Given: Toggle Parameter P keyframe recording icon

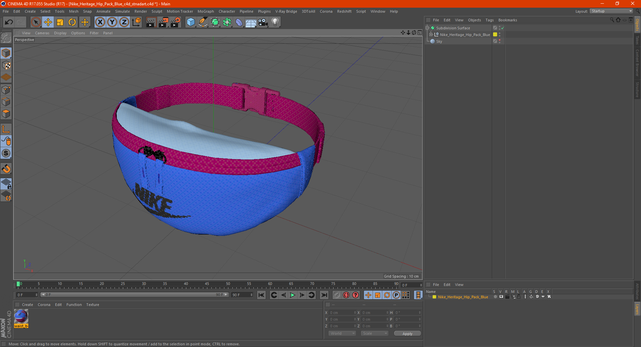Looking at the screenshot, I should tap(396, 295).
